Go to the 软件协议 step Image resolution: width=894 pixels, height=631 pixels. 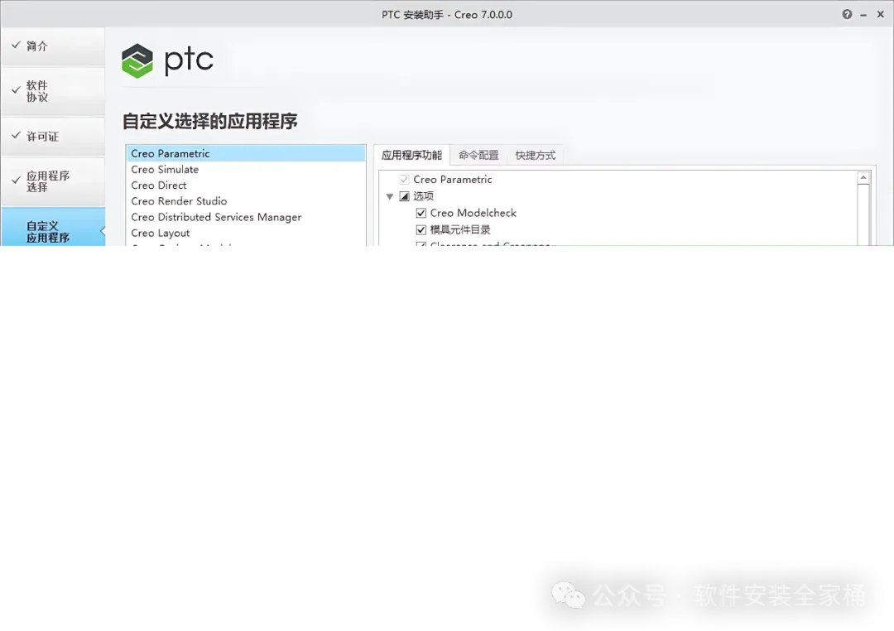pos(52,91)
